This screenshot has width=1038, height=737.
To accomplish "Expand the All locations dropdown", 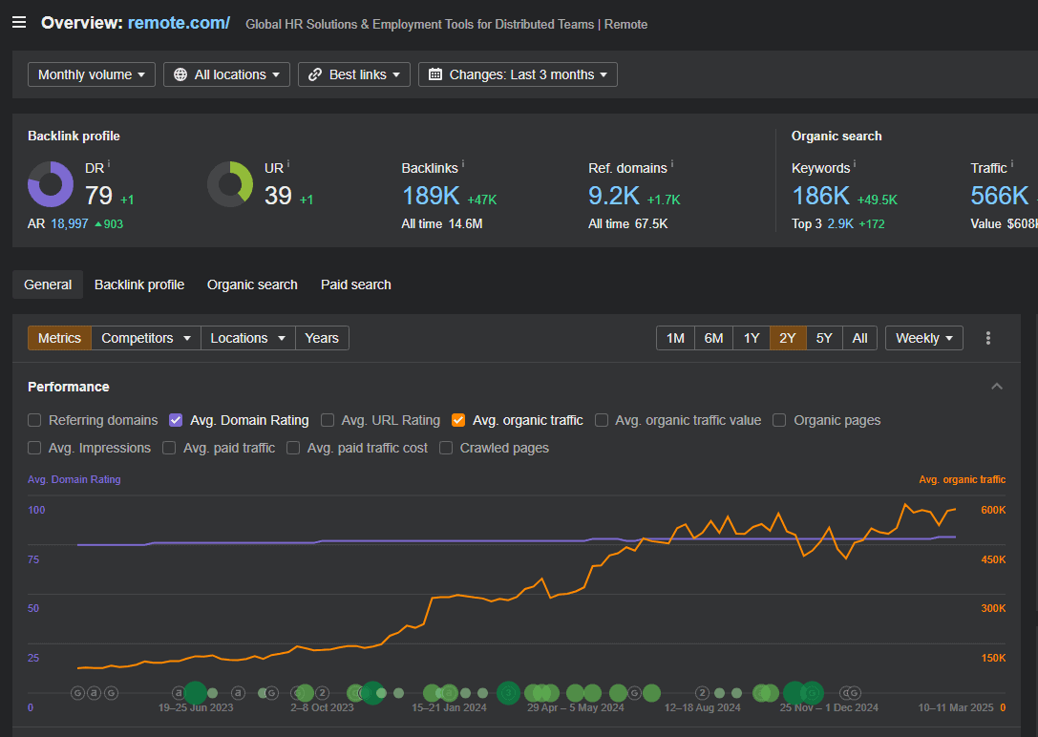I will tap(227, 74).
